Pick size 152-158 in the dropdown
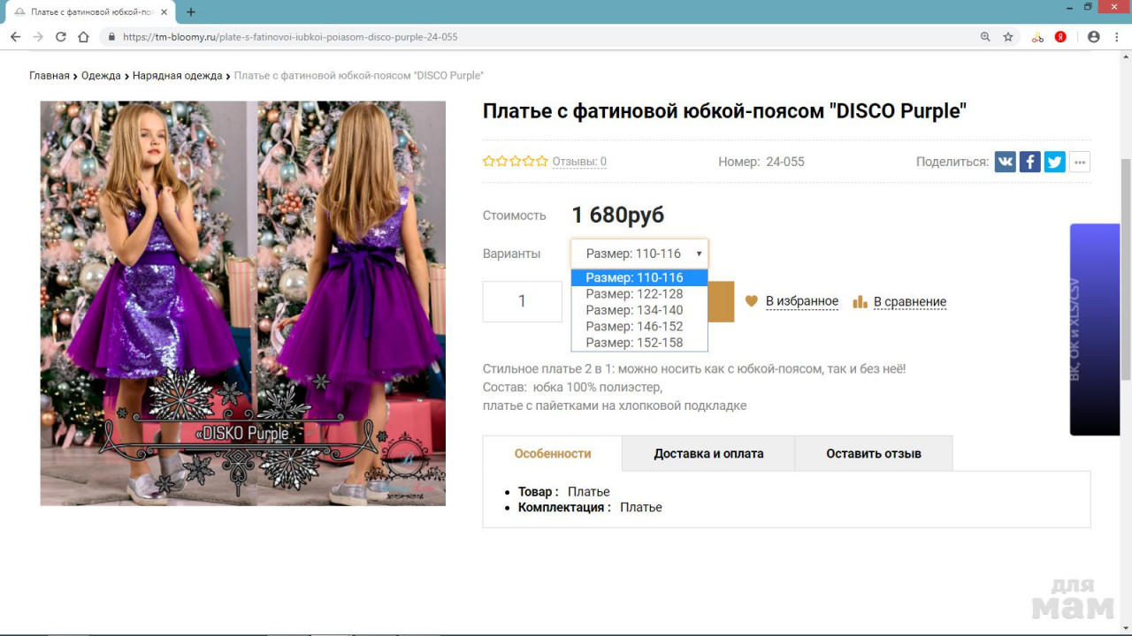 (634, 343)
